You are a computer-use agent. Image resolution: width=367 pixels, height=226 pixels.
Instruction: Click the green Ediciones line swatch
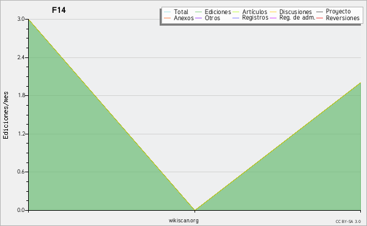click(198, 12)
